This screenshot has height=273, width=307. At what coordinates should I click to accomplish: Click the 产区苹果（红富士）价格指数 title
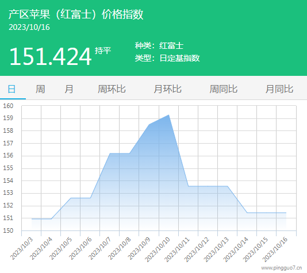tap(76, 14)
